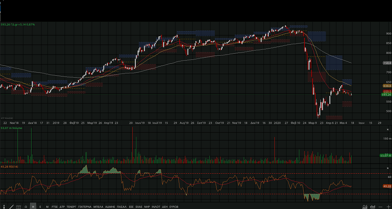Click the 500 price axis label
The width and height of the screenshot is (392, 209).
(x=388, y=111)
